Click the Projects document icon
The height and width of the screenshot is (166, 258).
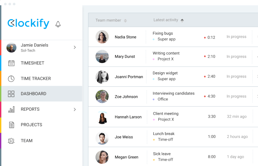click(11, 125)
